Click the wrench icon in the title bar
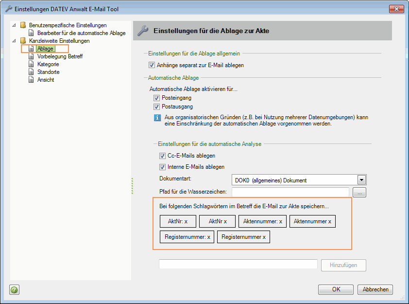The image size is (409, 304). 9,9
